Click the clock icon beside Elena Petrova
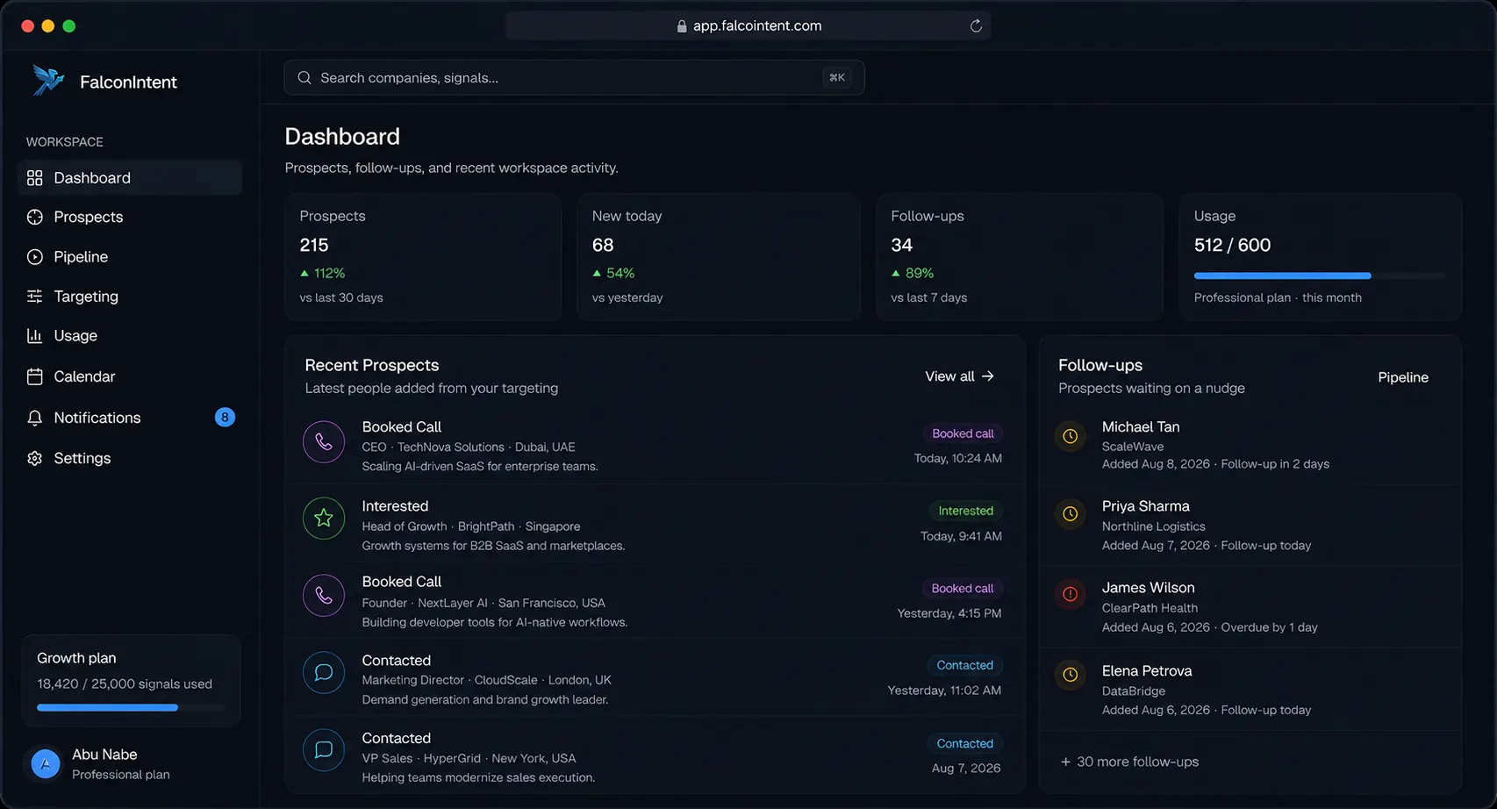This screenshot has width=1497, height=809. pos(1071,675)
